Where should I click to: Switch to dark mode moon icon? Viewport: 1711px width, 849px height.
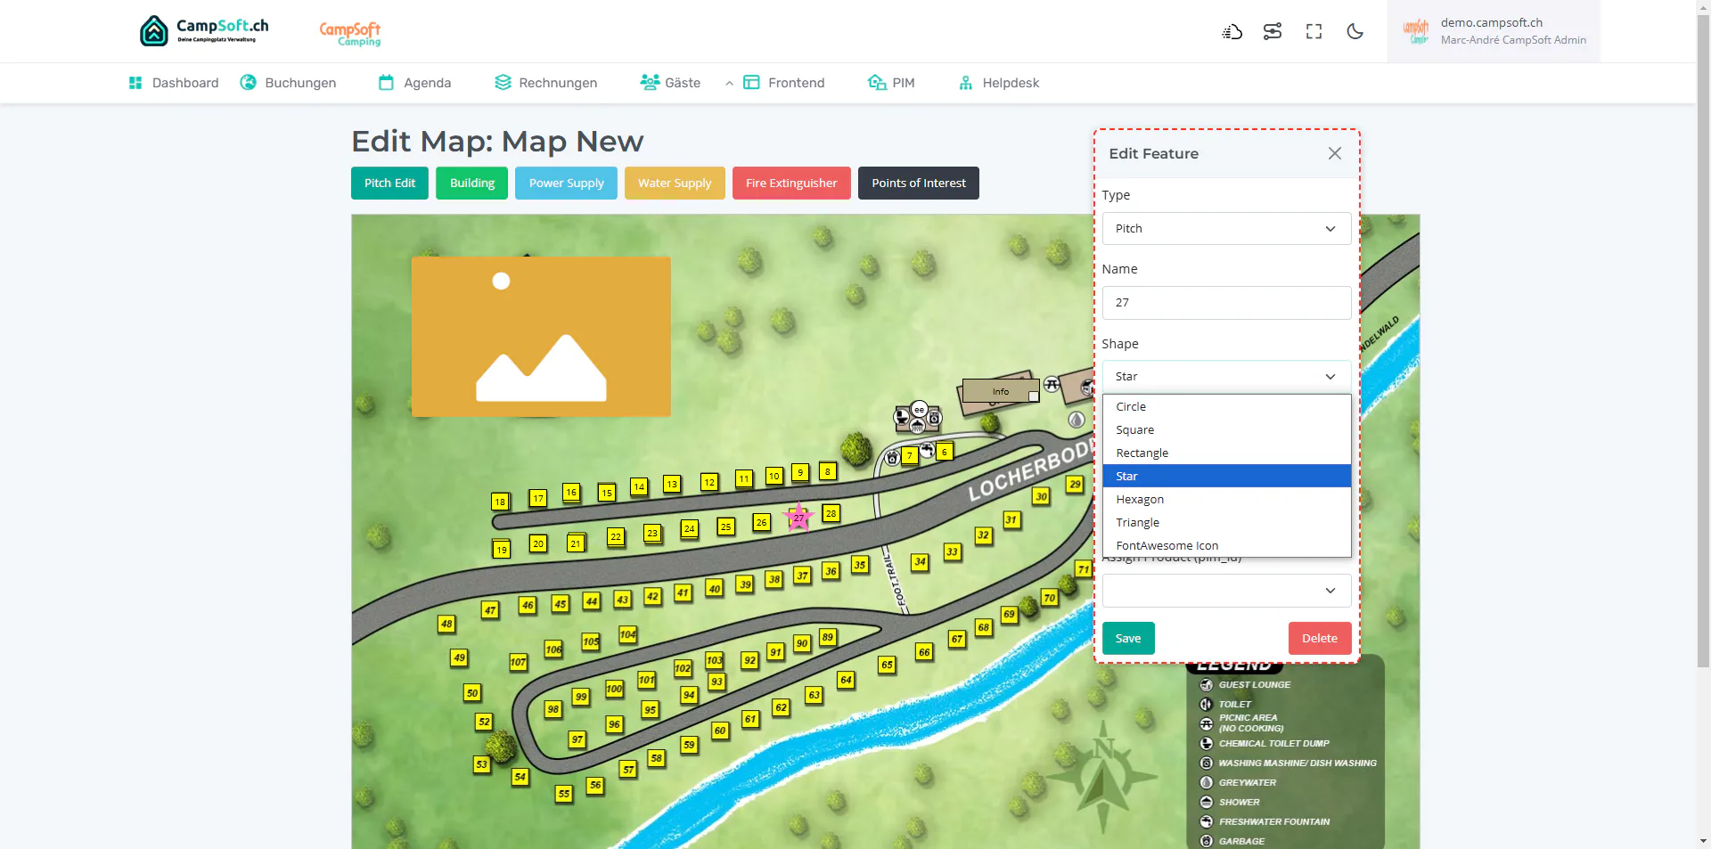pyautogui.click(x=1355, y=32)
